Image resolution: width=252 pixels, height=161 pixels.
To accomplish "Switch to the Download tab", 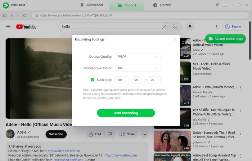I will click(x=91, y=5).
